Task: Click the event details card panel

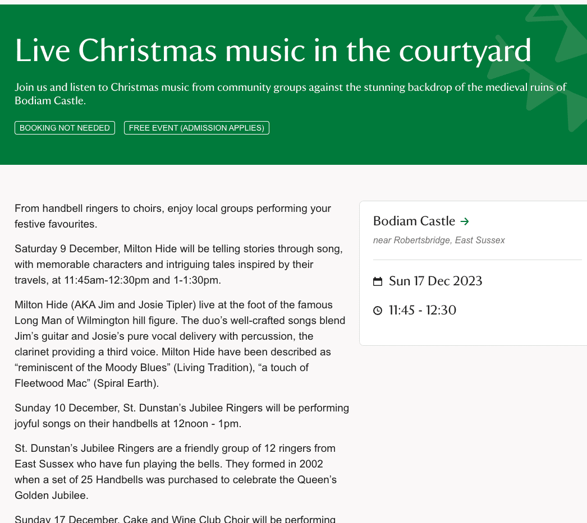Action: pos(473,274)
